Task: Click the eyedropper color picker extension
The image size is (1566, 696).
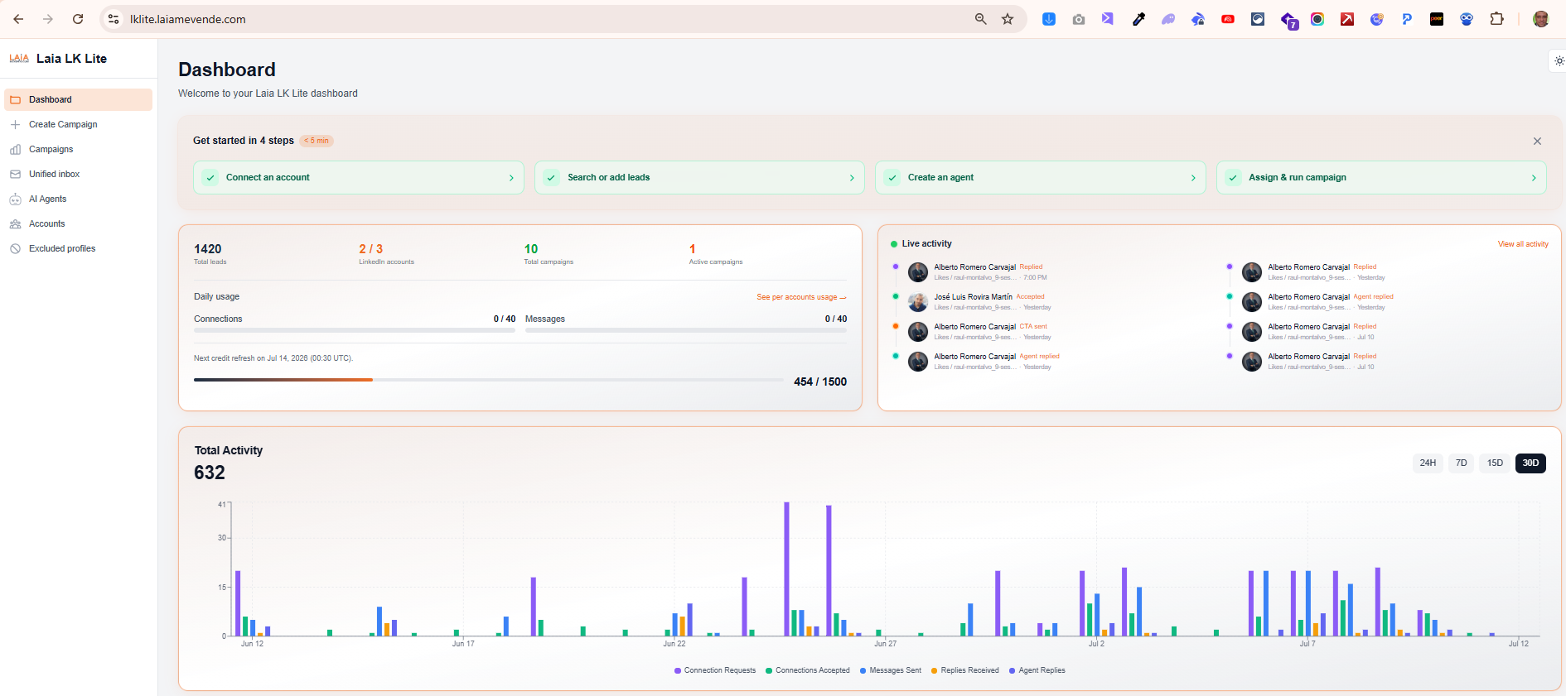Action: [1138, 19]
